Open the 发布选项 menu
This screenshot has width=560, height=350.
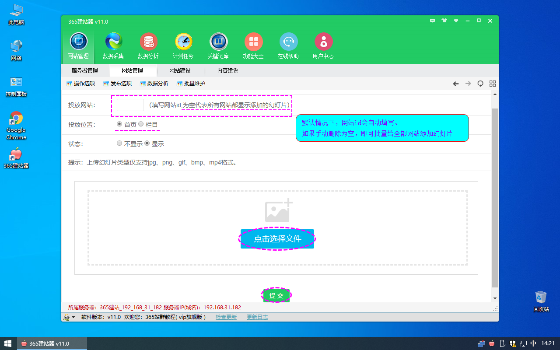(117, 84)
